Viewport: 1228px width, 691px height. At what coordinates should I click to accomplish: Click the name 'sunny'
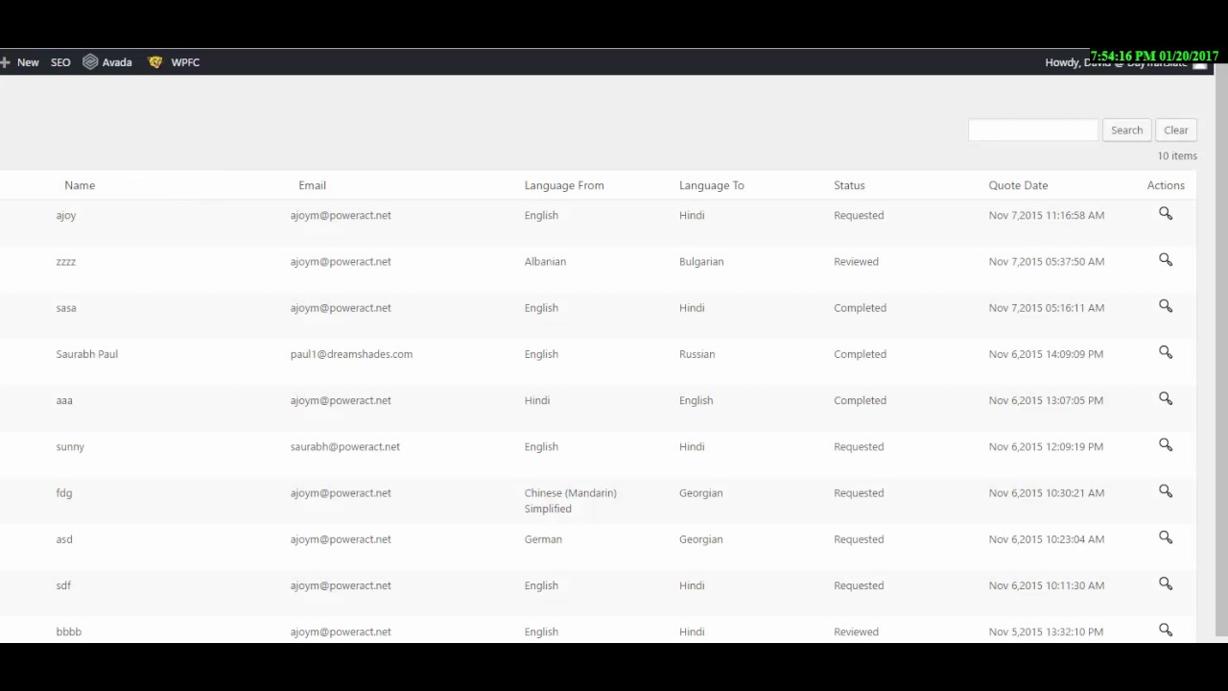tap(70, 447)
